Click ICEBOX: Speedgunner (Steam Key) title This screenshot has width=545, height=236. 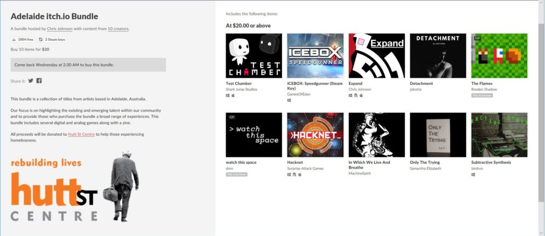(315, 86)
